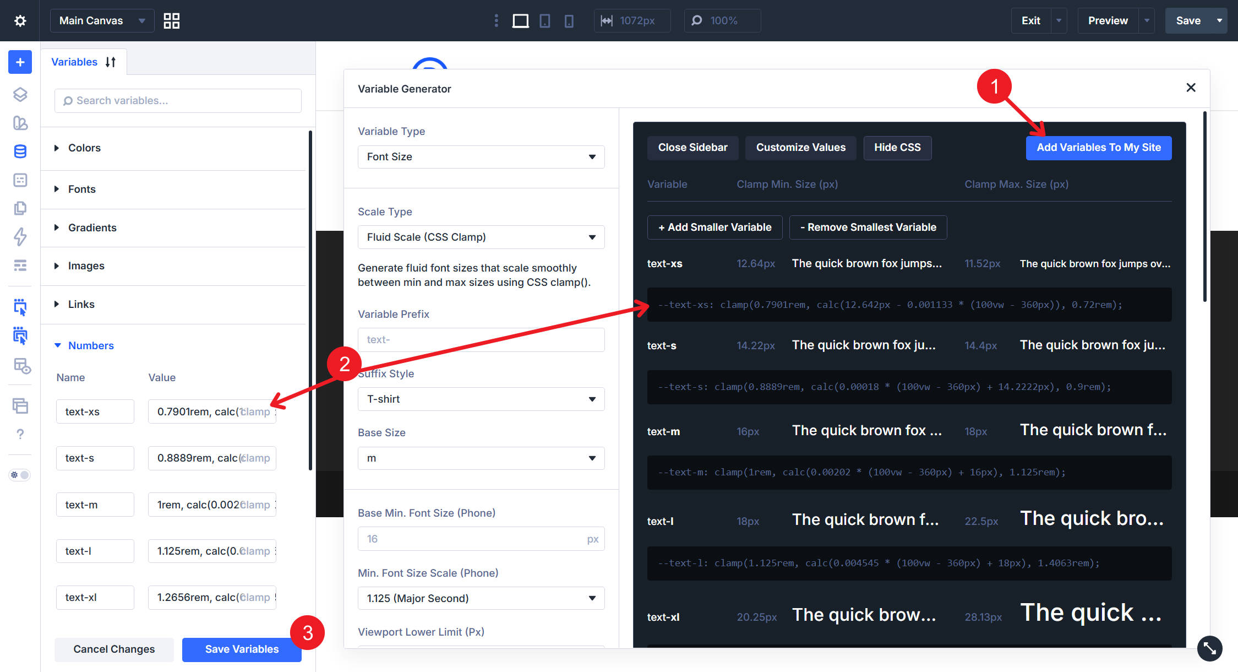This screenshot has width=1238, height=672.
Task: Switch to tablet viewport icon
Action: (545, 21)
